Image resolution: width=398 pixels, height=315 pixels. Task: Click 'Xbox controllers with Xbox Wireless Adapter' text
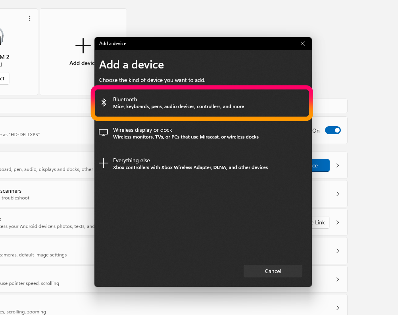coord(190,167)
